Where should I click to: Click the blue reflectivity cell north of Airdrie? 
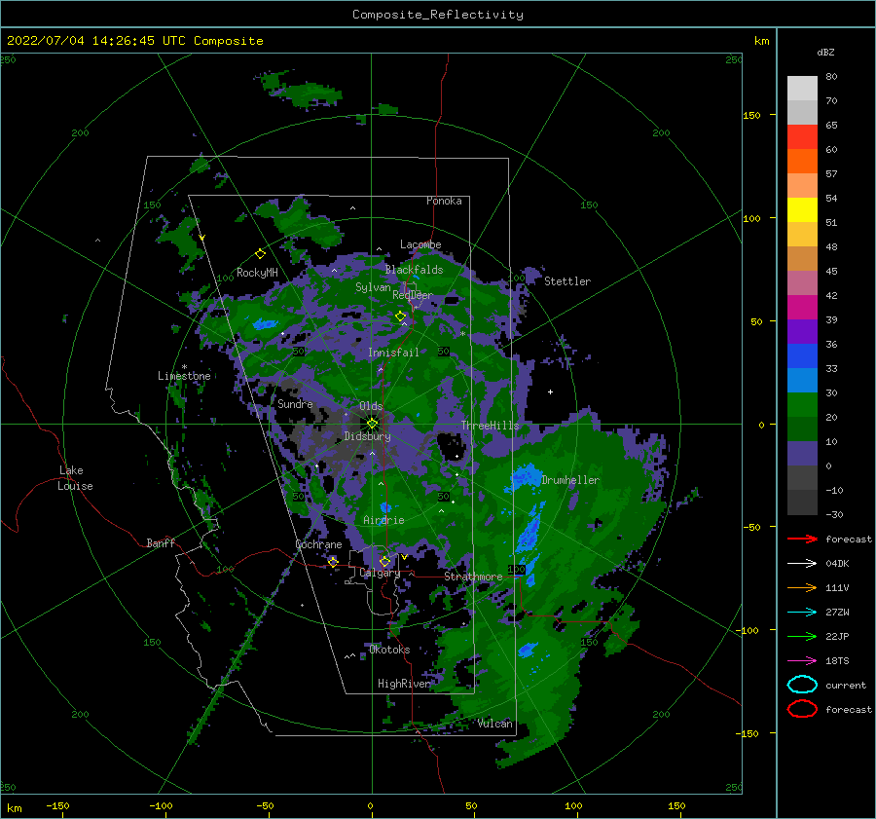tap(385, 507)
